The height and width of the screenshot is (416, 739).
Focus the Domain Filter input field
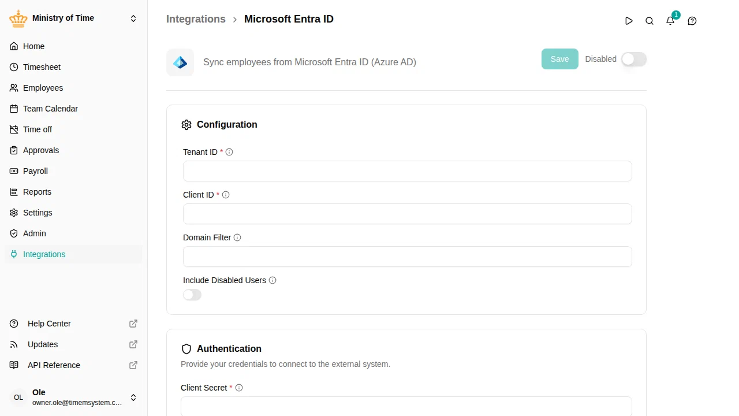coord(408,257)
